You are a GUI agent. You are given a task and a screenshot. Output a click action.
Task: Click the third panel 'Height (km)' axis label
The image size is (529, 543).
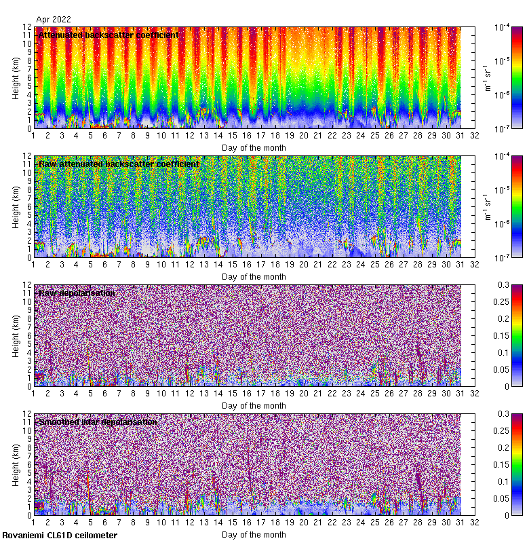[16, 336]
